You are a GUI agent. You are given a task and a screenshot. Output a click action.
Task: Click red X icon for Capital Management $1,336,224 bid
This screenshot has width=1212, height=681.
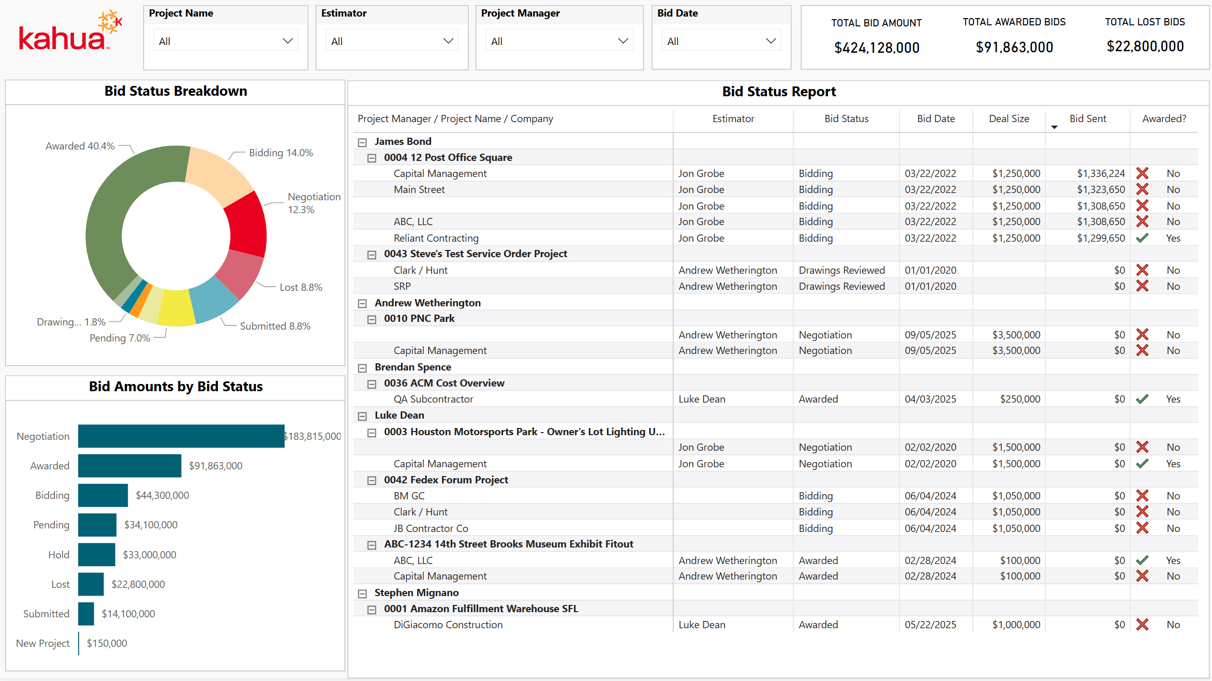click(x=1142, y=173)
